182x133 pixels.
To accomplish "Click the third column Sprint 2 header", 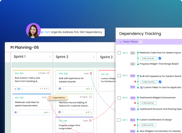I will click(x=106, y=57).
